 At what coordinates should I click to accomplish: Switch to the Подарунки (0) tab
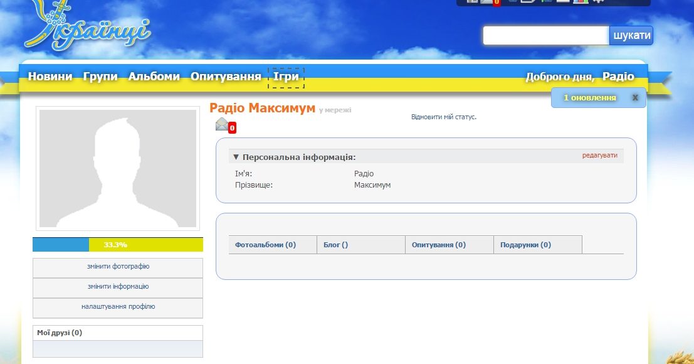(x=538, y=244)
